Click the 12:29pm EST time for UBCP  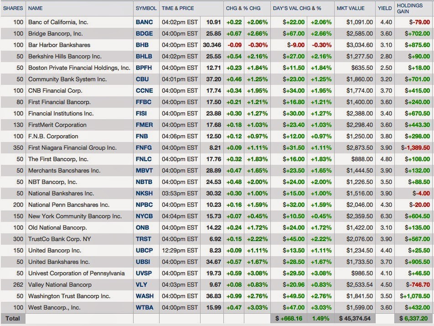180,250
